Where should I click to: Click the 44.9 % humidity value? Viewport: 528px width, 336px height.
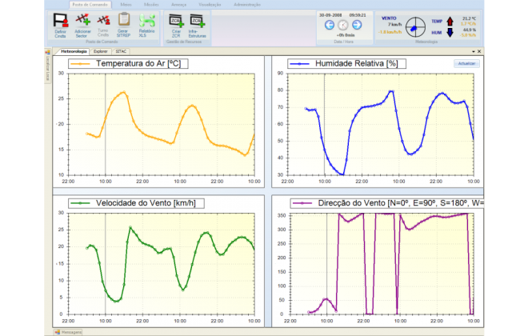click(470, 30)
